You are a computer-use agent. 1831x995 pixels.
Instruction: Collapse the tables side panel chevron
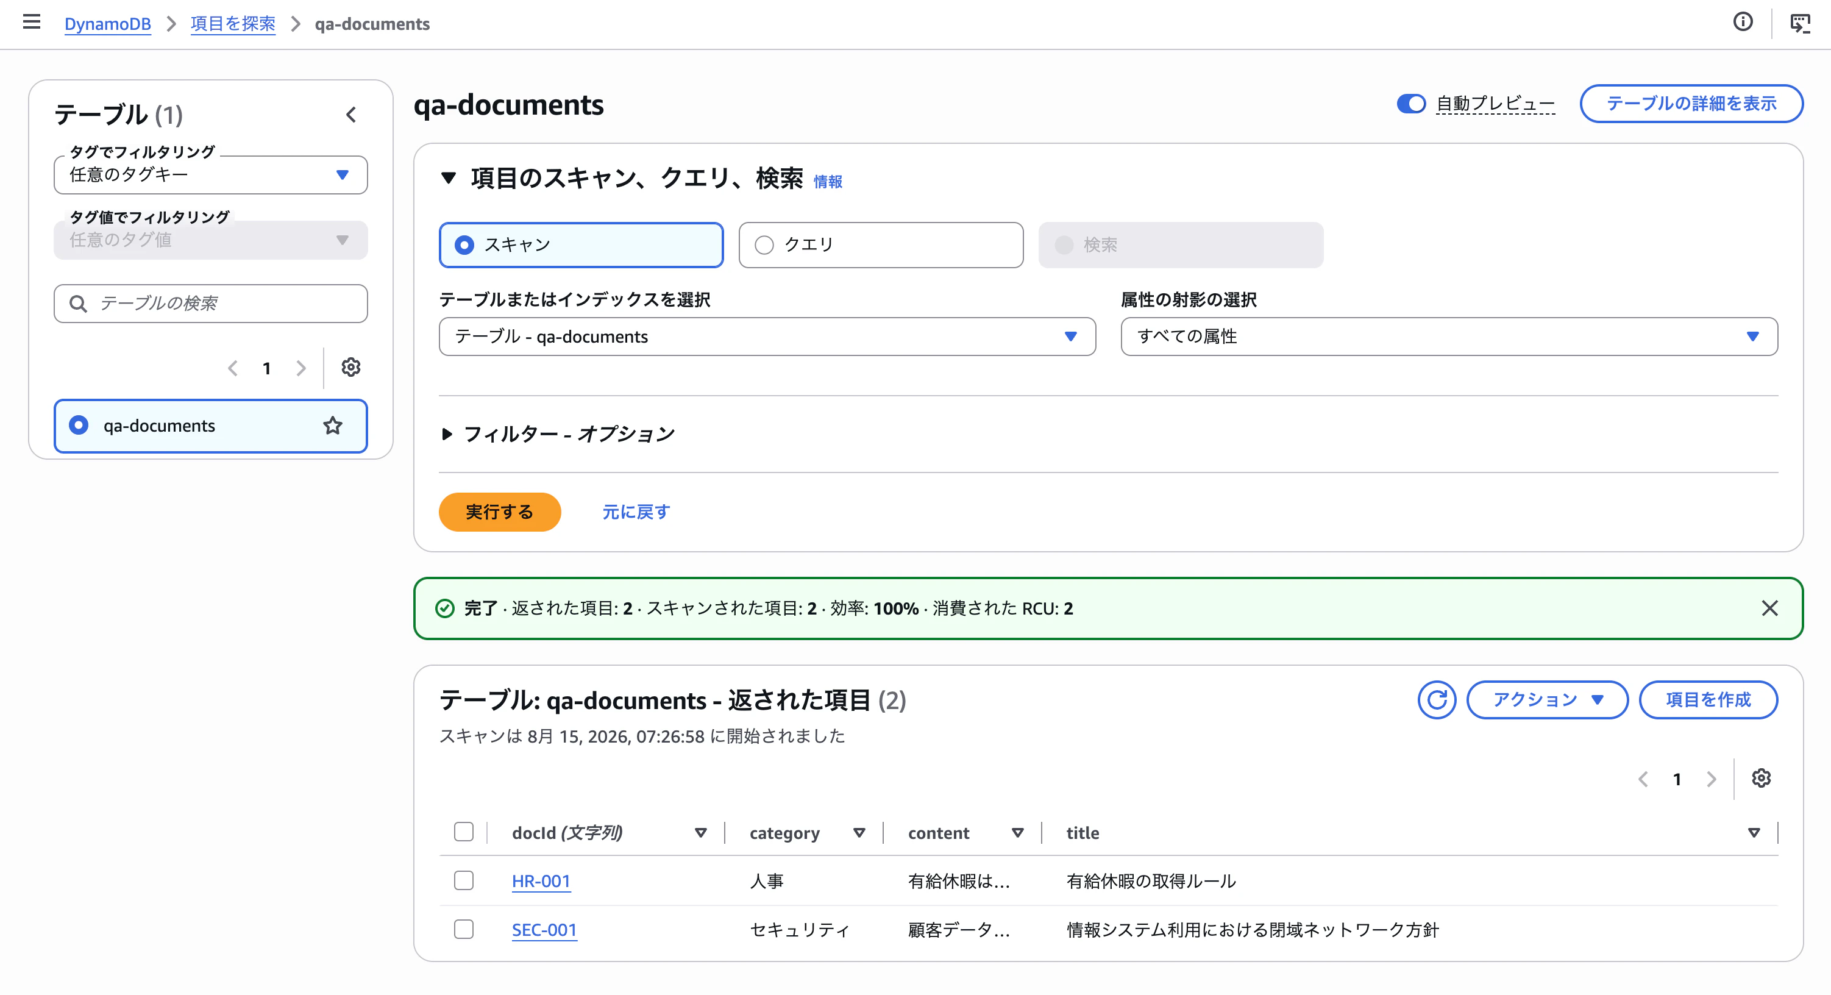[351, 115]
